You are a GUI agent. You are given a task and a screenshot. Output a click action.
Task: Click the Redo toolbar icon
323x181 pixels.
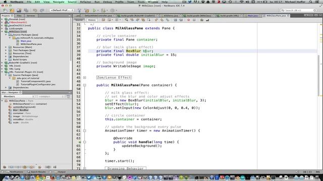[x=42, y=10]
